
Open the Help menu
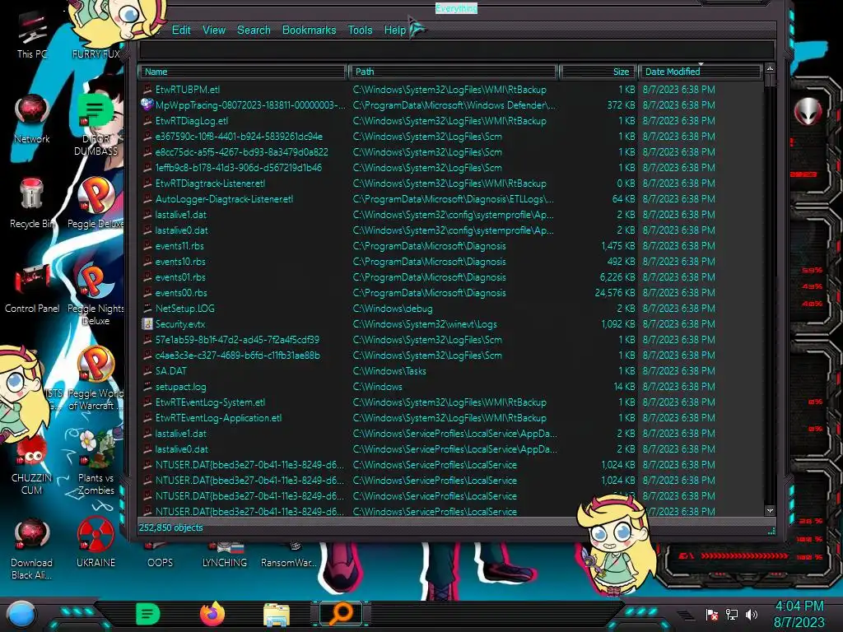click(394, 30)
